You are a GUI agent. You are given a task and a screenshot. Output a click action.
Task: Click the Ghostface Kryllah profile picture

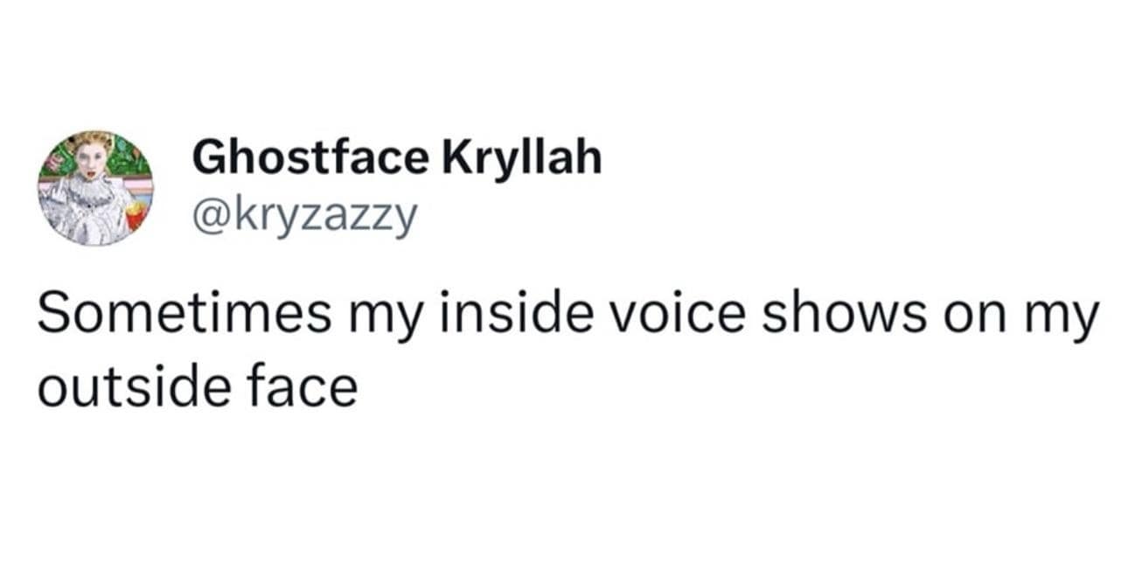tap(95, 188)
